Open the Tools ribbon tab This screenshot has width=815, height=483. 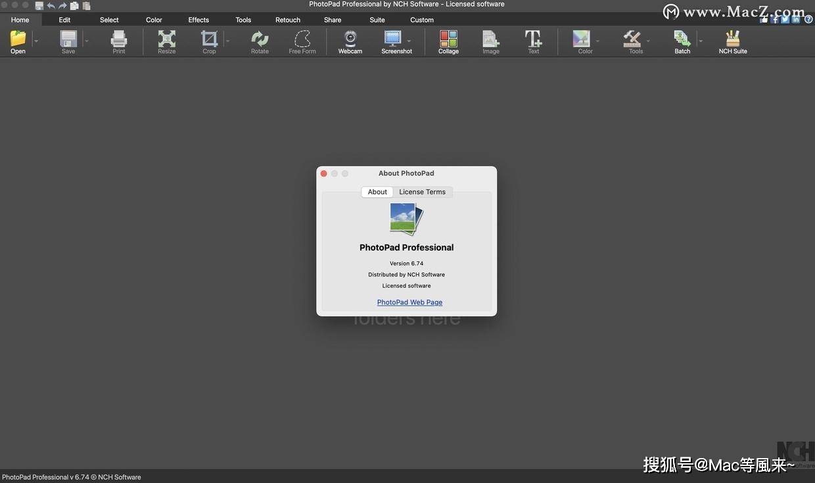click(x=243, y=20)
